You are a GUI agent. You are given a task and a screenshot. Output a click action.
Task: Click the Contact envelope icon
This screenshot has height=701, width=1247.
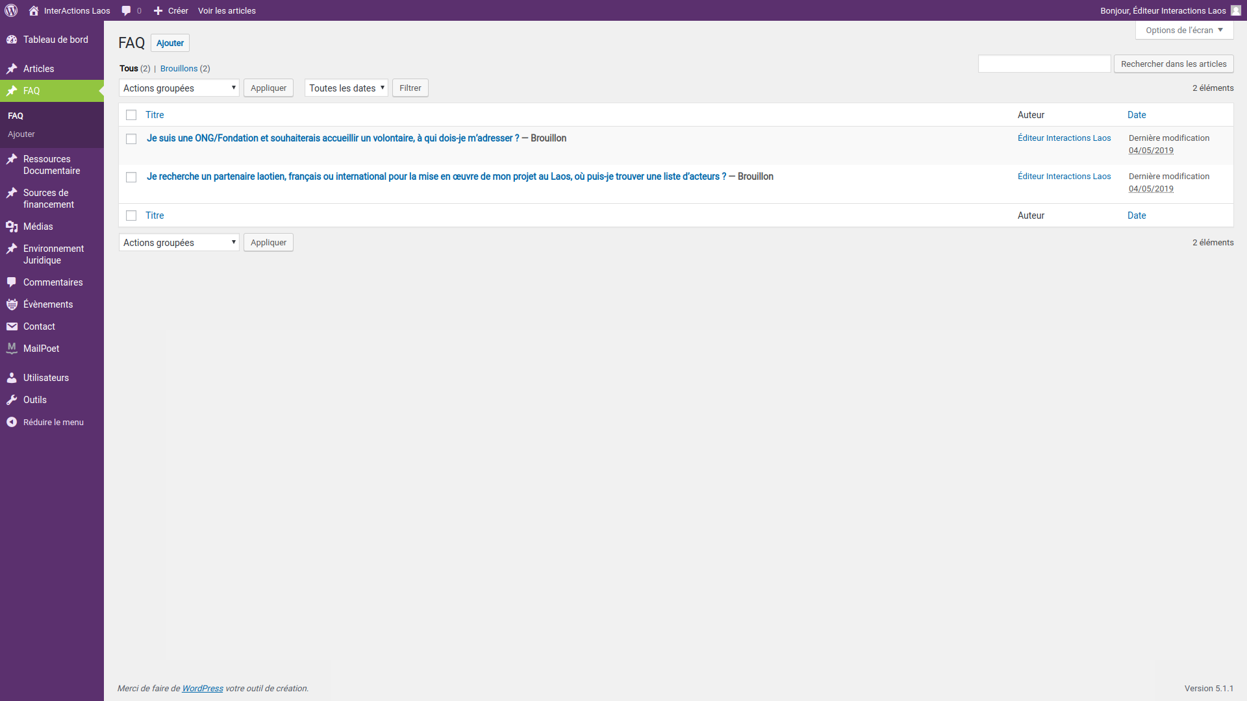[12, 326]
